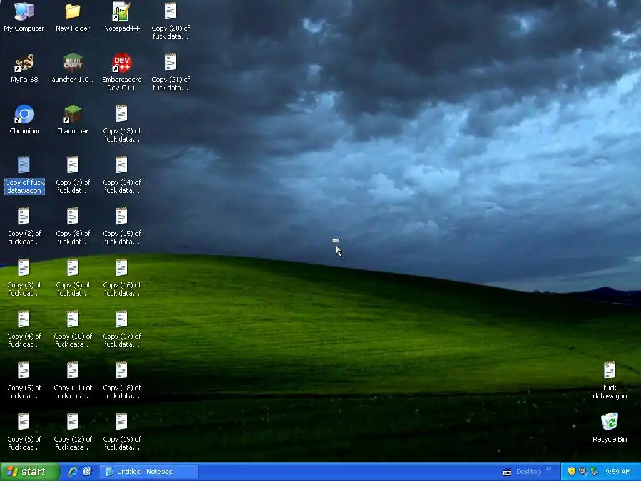Click the 9:59 AM taskbar clock
The width and height of the screenshot is (641, 481).
tap(618, 472)
